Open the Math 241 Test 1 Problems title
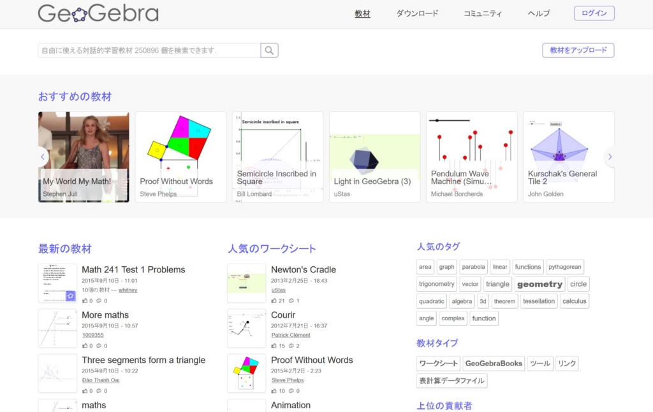Image resolution: width=653 pixels, height=412 pixels. pyautogui.click(x=133, y=269)
